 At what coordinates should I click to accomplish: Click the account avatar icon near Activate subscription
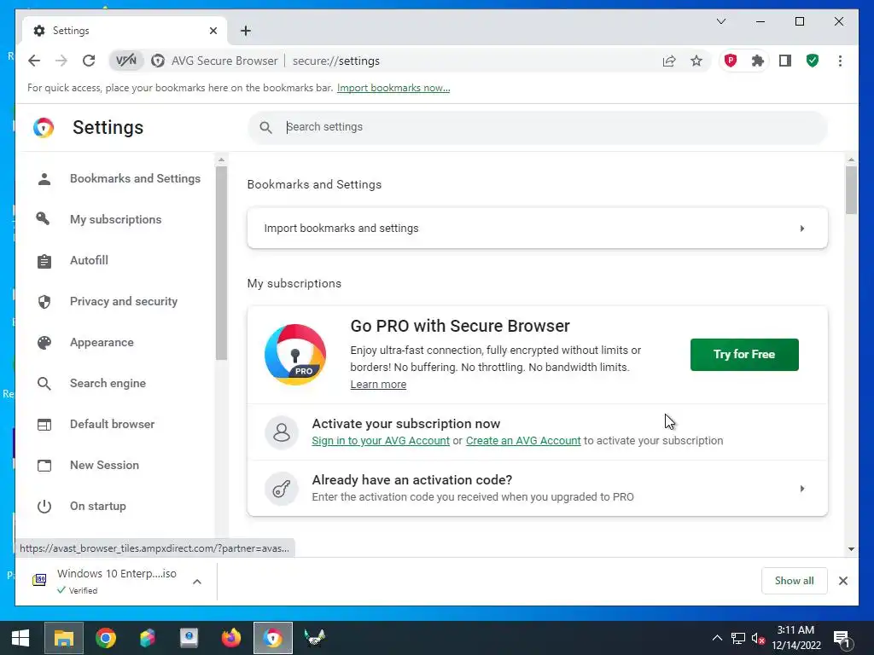click(282, 432)
